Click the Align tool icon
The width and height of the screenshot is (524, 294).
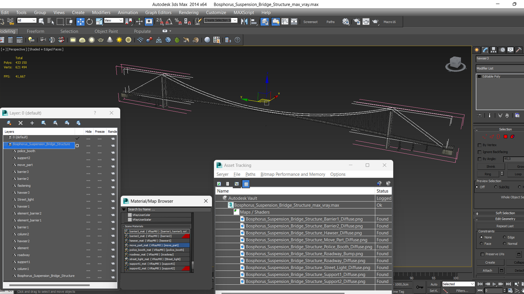[x=254, y=22]
